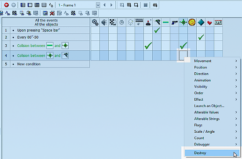The width and height of the screenshot is (242, 159).
Task: Select the Special conditions gears column icon
Action: click(95, 22)
